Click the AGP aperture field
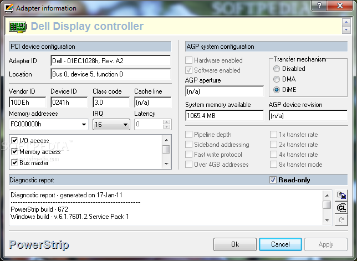Screen dimensions: 357x261 pyautogui.click(x=225, y=91)
